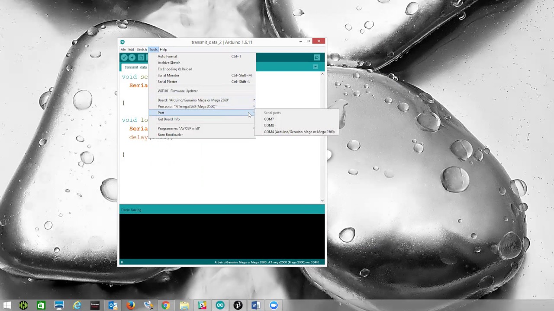The height and width of the screenshot is (311, 554).
Task: Select COM4 Arduino/Genuino Mega port
Action: coord(296,132)
